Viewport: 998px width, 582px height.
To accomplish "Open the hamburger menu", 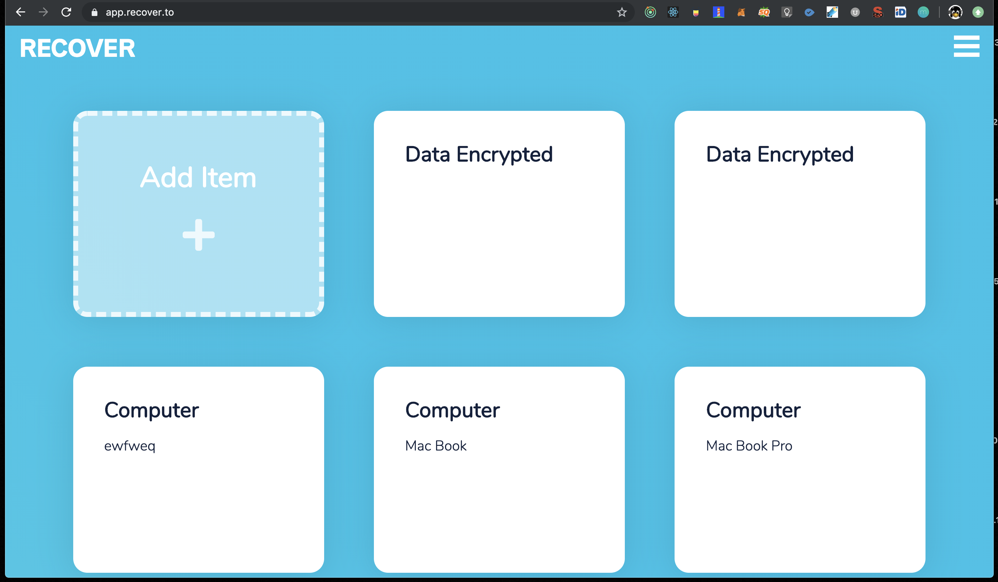I will (x=966, y=46).
